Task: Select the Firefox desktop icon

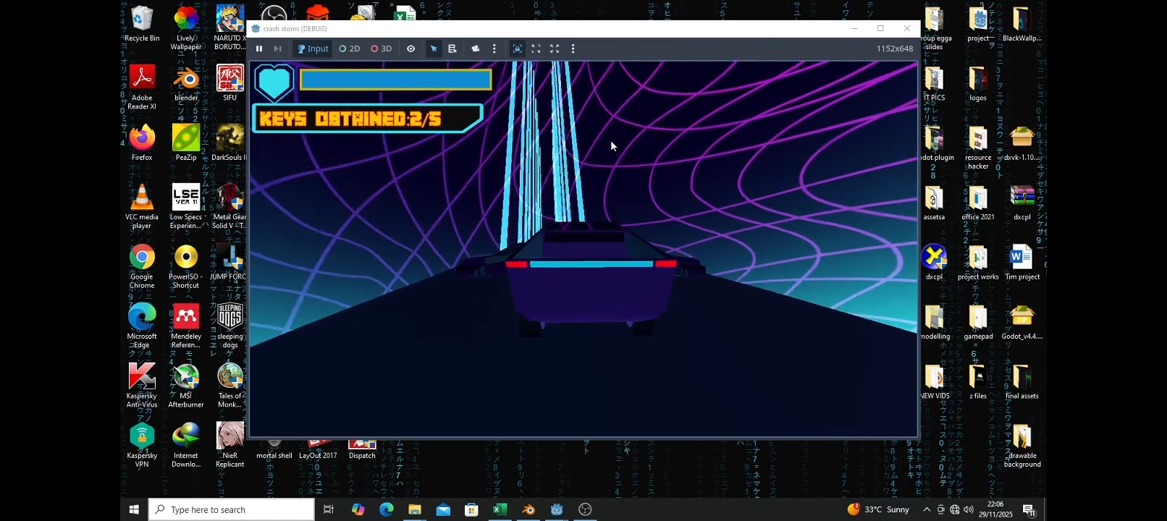Action: (142, 143)
